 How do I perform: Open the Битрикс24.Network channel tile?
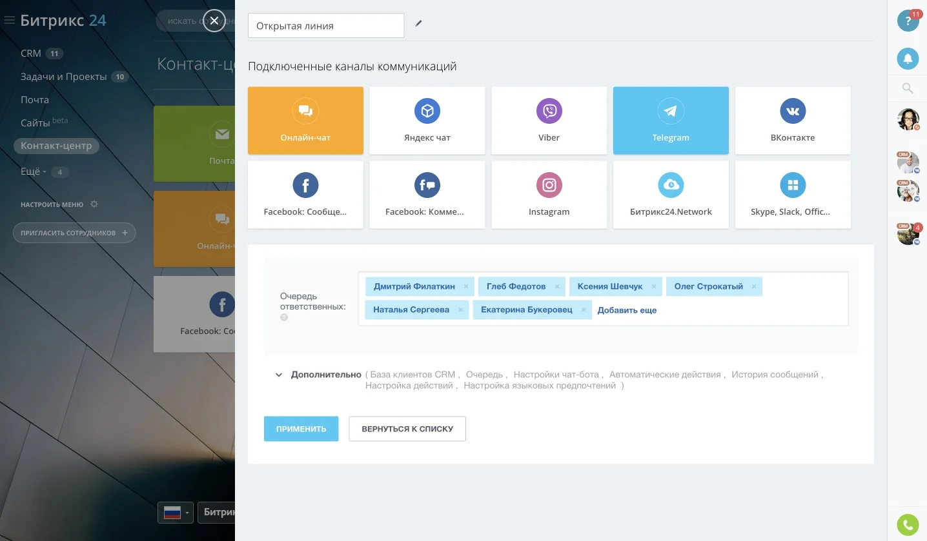tap(671, 195)
